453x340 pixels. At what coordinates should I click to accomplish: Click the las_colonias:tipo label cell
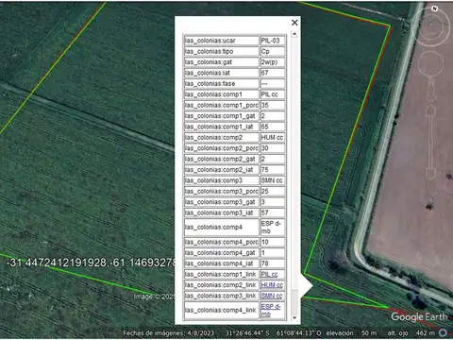pos(222,51)
